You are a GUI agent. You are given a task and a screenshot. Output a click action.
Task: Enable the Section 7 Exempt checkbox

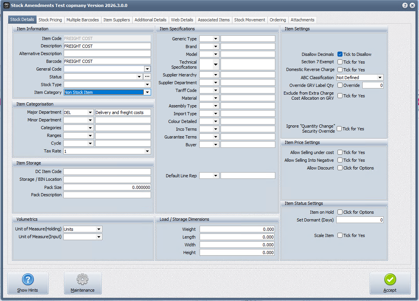340,62
